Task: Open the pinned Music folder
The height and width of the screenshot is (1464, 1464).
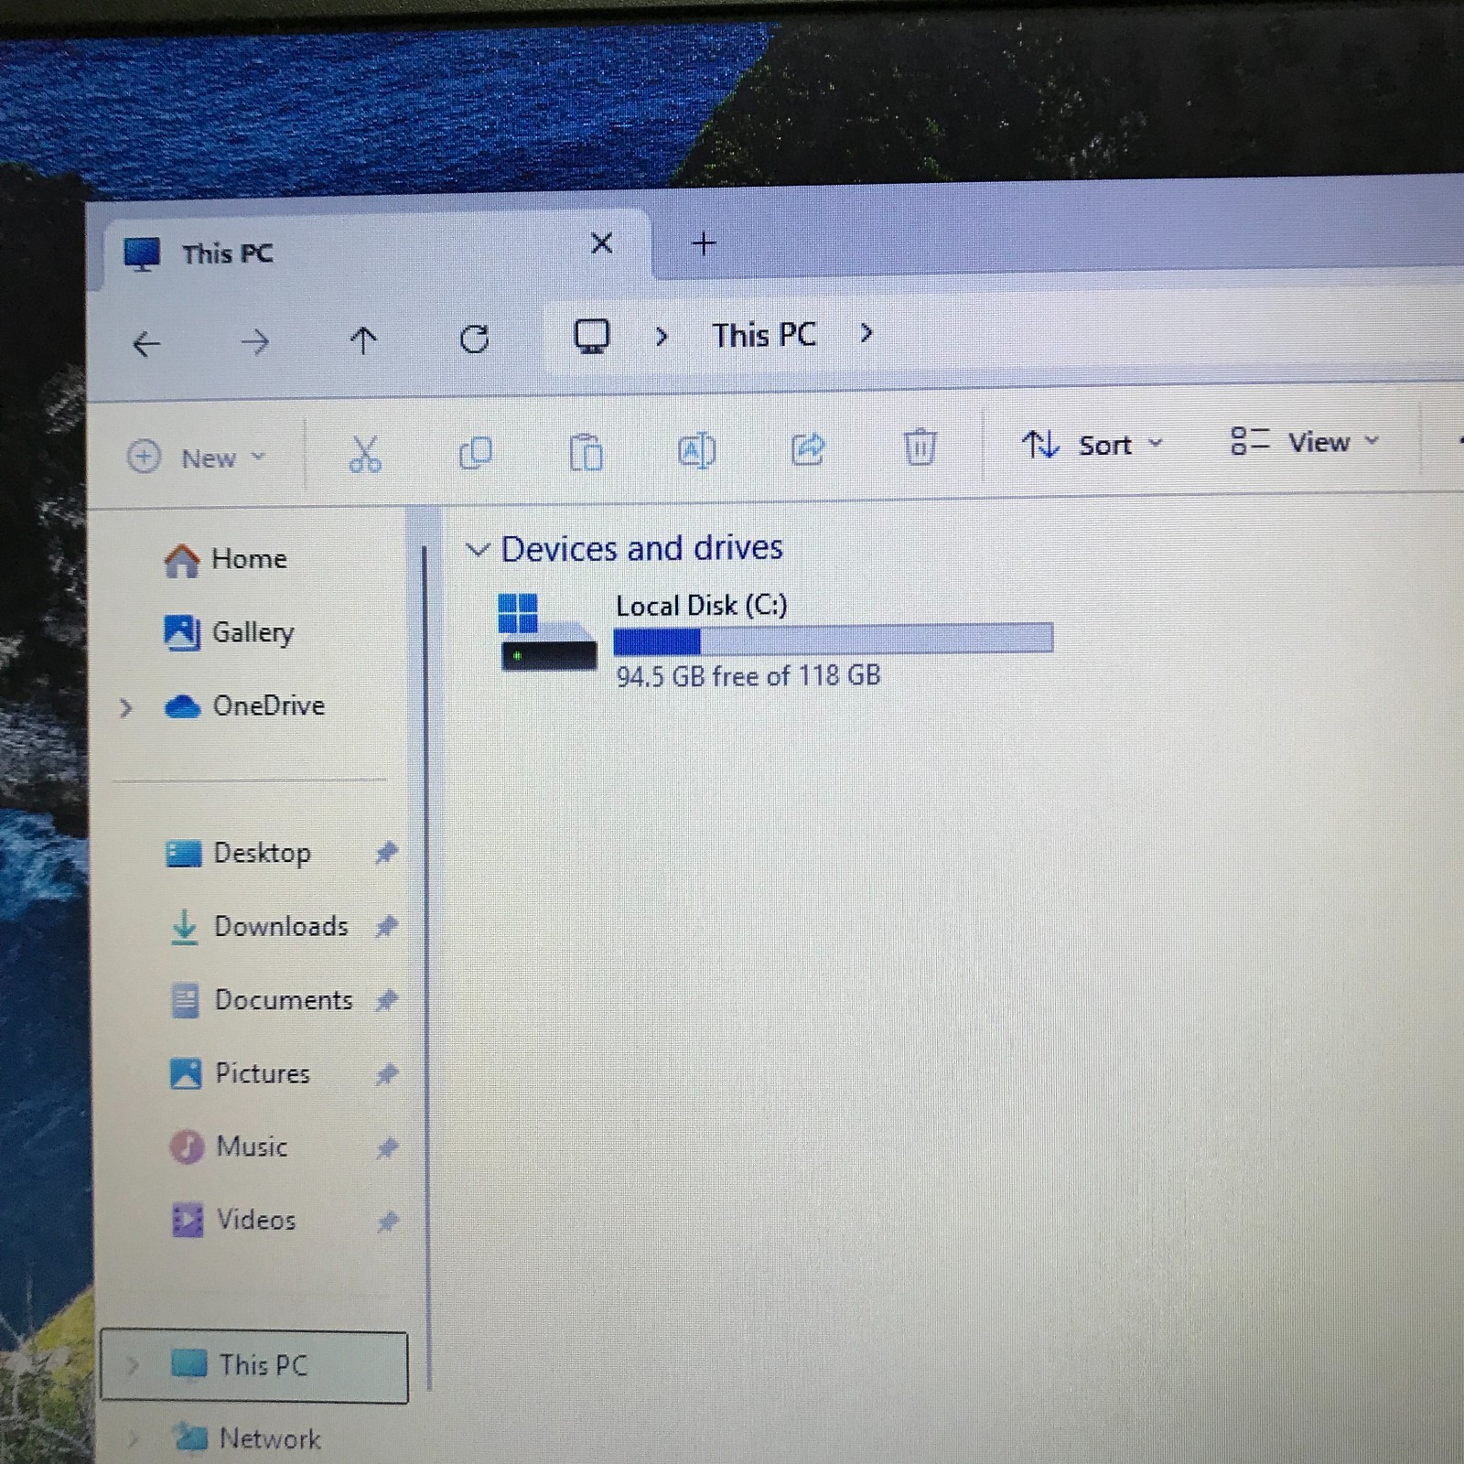Action: [229, 1146]
